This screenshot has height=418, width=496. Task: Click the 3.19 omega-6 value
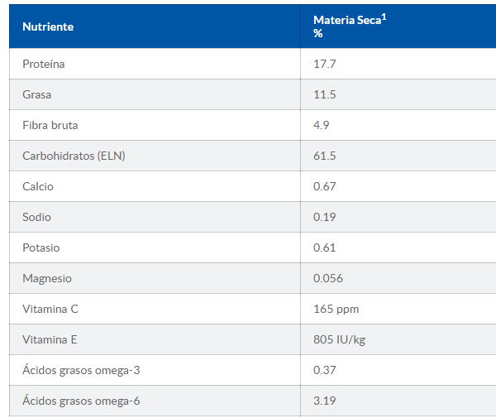point(325,401)
